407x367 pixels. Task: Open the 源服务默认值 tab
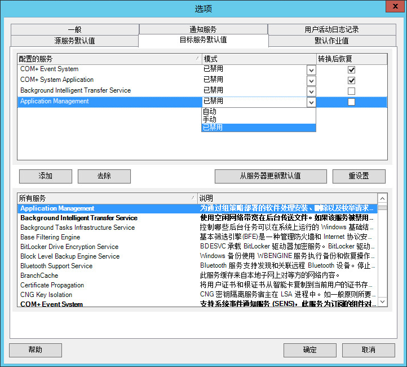(x=74, y=41)
